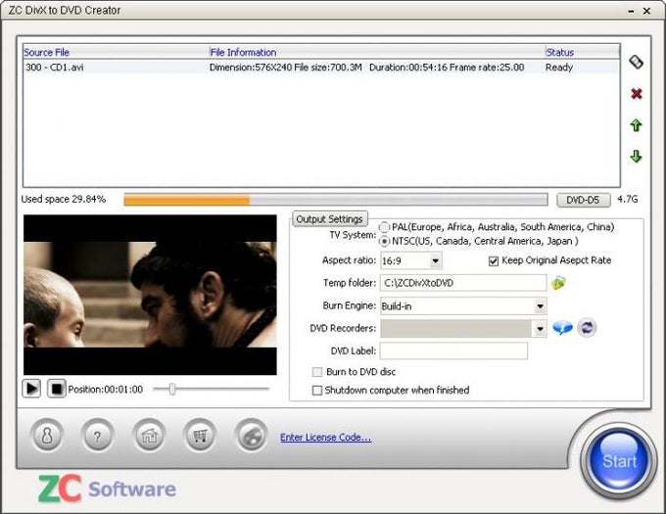Screen dimensions: 666x514
Task: Click the used space progress bar
Action: 336,200
